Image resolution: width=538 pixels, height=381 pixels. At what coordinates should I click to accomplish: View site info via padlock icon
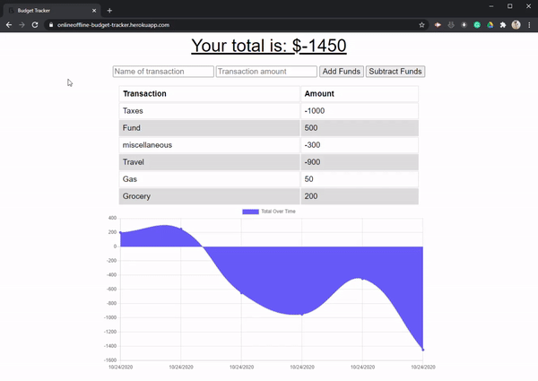click(x=51, y=25)
